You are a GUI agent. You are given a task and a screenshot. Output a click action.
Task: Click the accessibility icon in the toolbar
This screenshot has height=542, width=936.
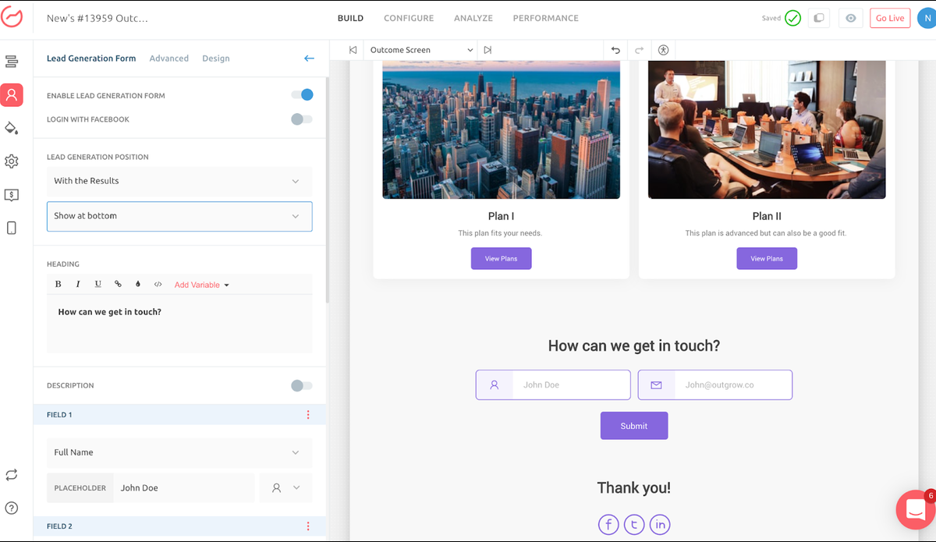[x=663, y=50]
